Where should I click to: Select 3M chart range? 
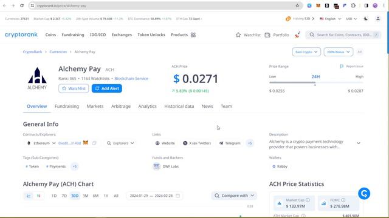(x=85, y=196)
